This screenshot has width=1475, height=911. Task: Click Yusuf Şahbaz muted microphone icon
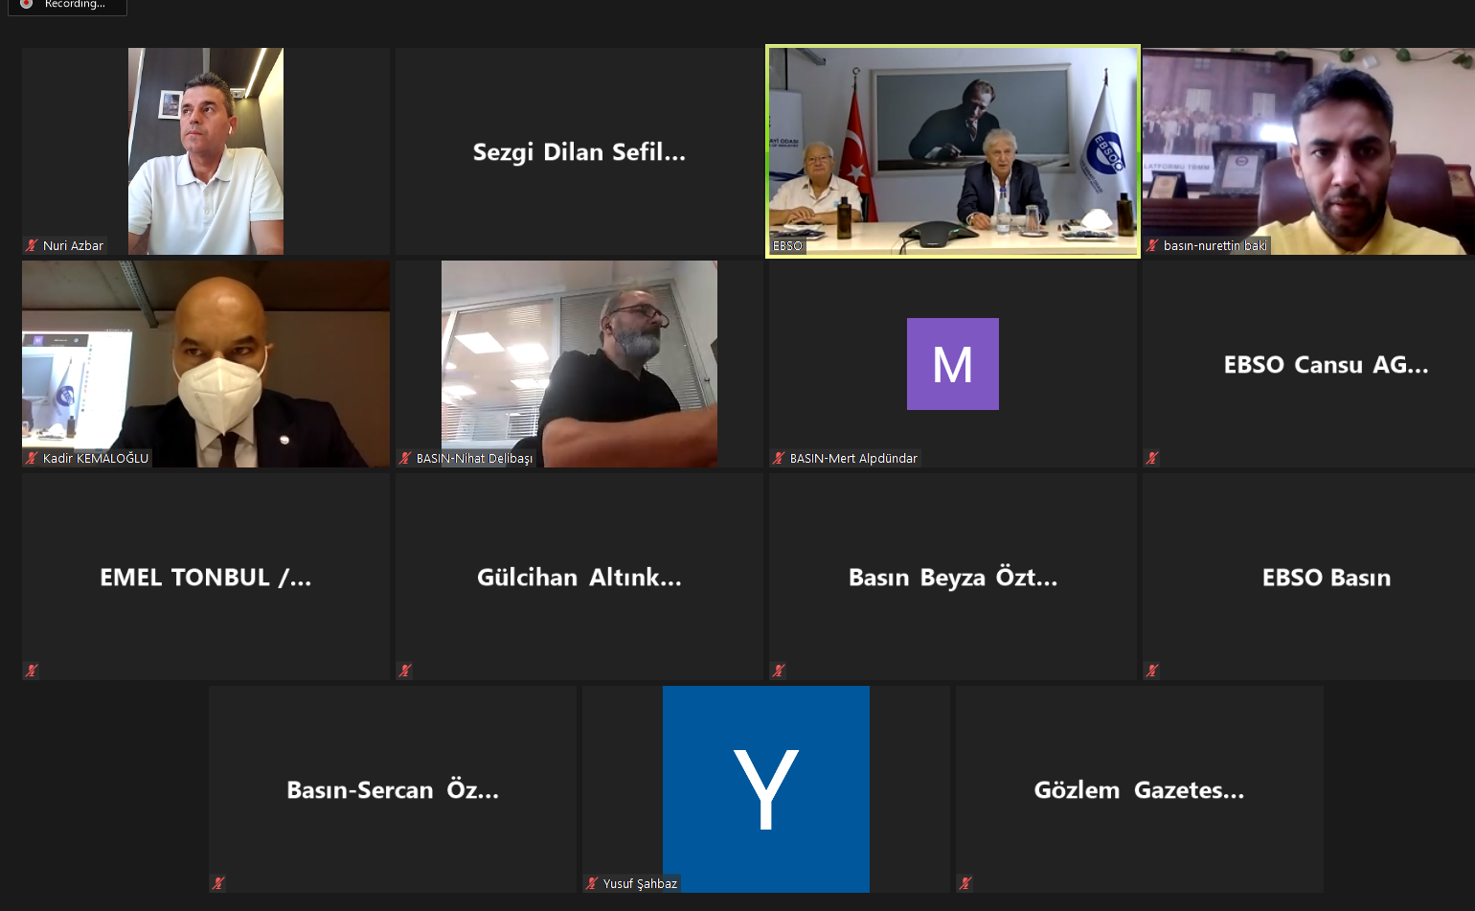pos(592,884)
